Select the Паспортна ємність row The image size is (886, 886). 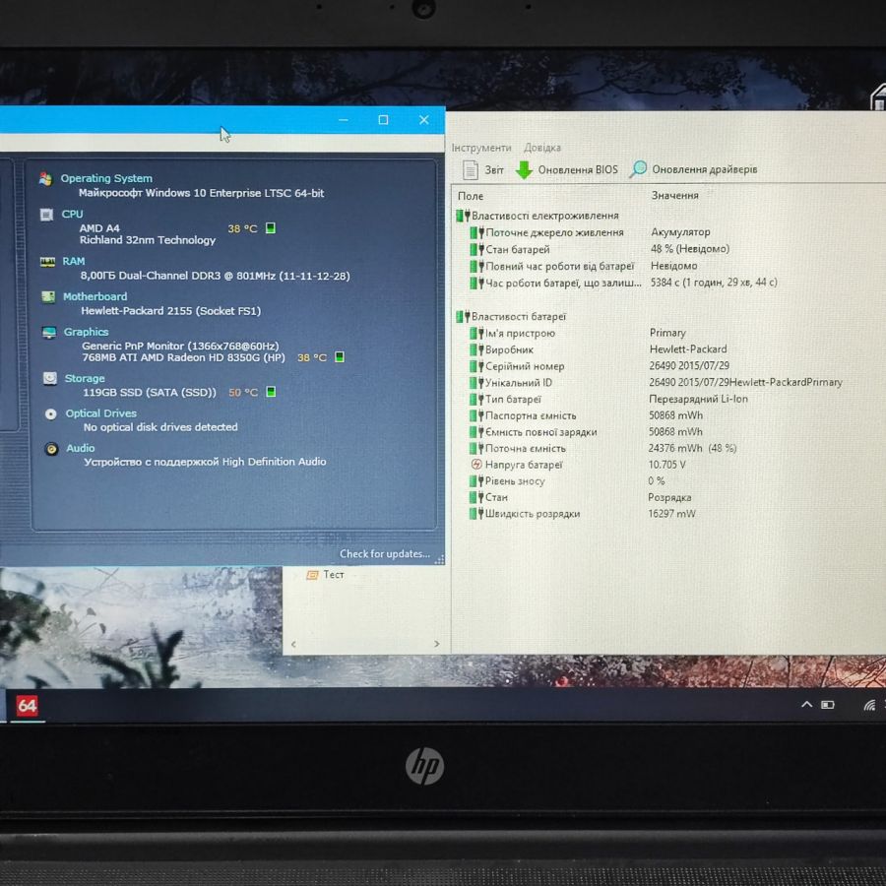(x=587, y=415)
